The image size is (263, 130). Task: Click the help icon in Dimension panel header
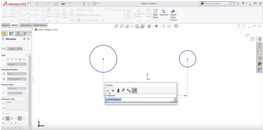click(x=28, y=39)
